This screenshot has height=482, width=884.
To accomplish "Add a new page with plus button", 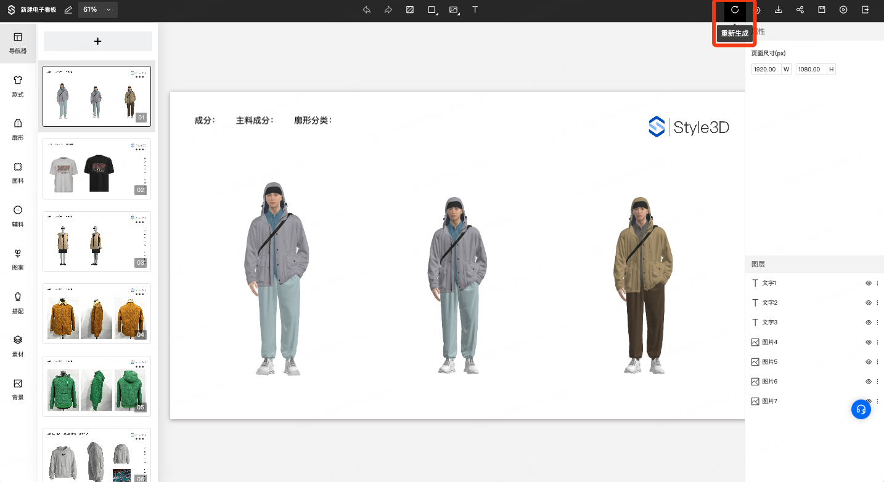I will [97, 41].
